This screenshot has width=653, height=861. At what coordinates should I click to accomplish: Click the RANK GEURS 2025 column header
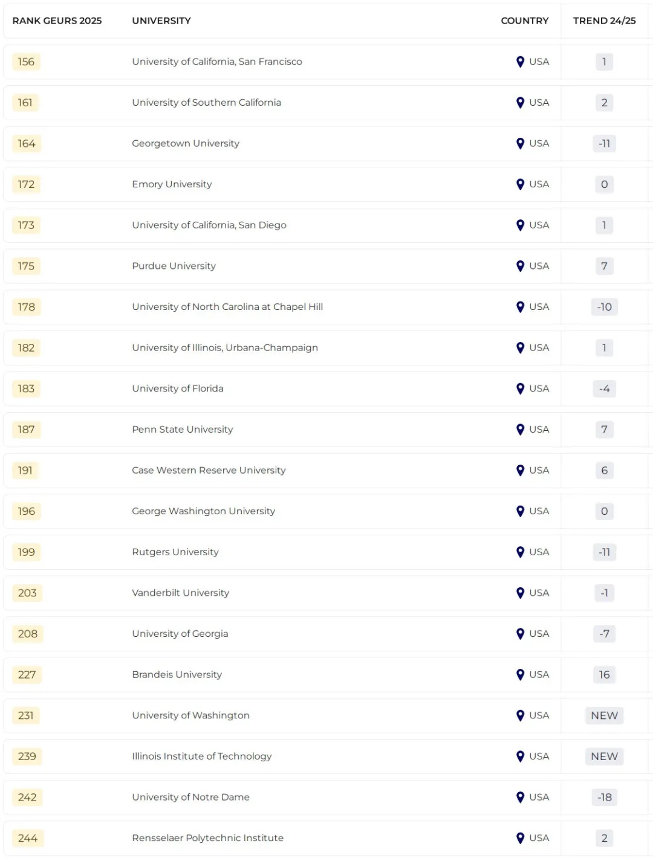(x=57, y=21)
